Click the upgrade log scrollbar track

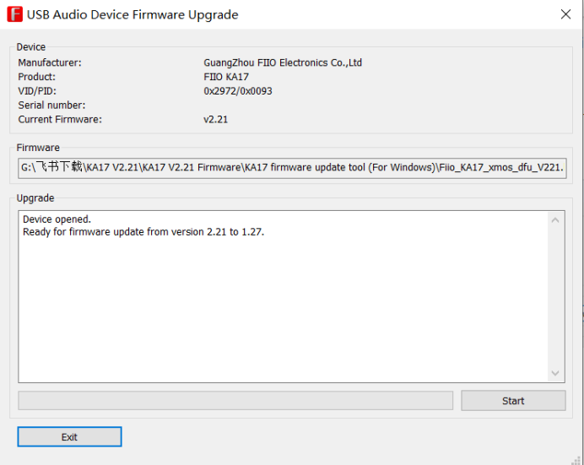(555, 295)
